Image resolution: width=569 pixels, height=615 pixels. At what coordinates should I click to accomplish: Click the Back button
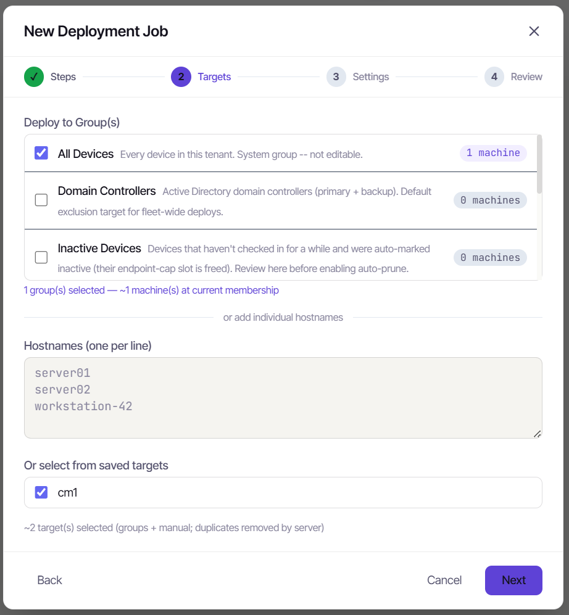coord(49,580)
